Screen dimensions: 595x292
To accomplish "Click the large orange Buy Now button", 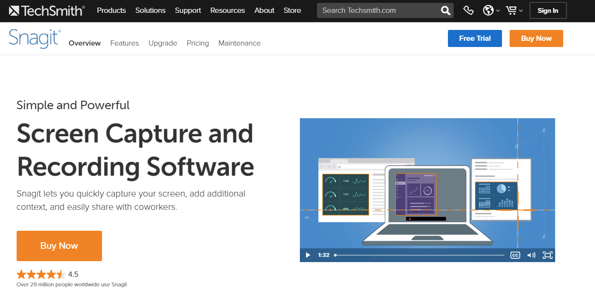I will click(59, 246).
